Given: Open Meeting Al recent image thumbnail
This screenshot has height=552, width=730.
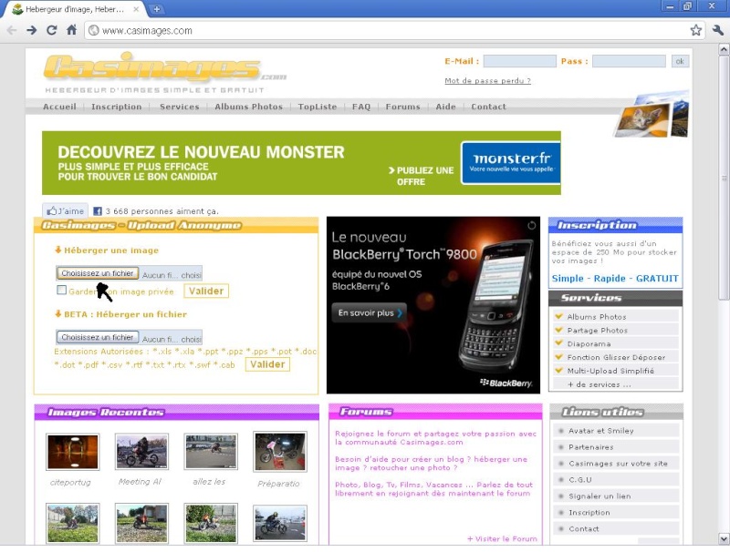Looking at the screenshot, I should click(x=142, y=452).
